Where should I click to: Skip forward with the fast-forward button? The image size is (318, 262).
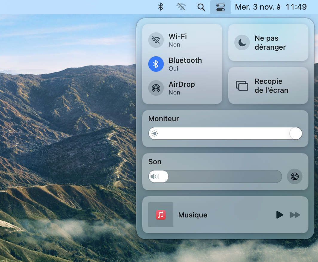point(295,215)
